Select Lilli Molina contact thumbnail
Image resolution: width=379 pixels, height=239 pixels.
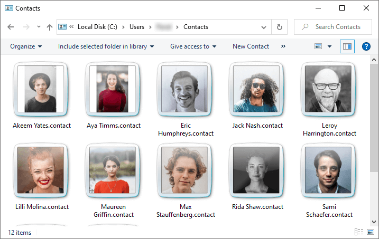(41, 170)
